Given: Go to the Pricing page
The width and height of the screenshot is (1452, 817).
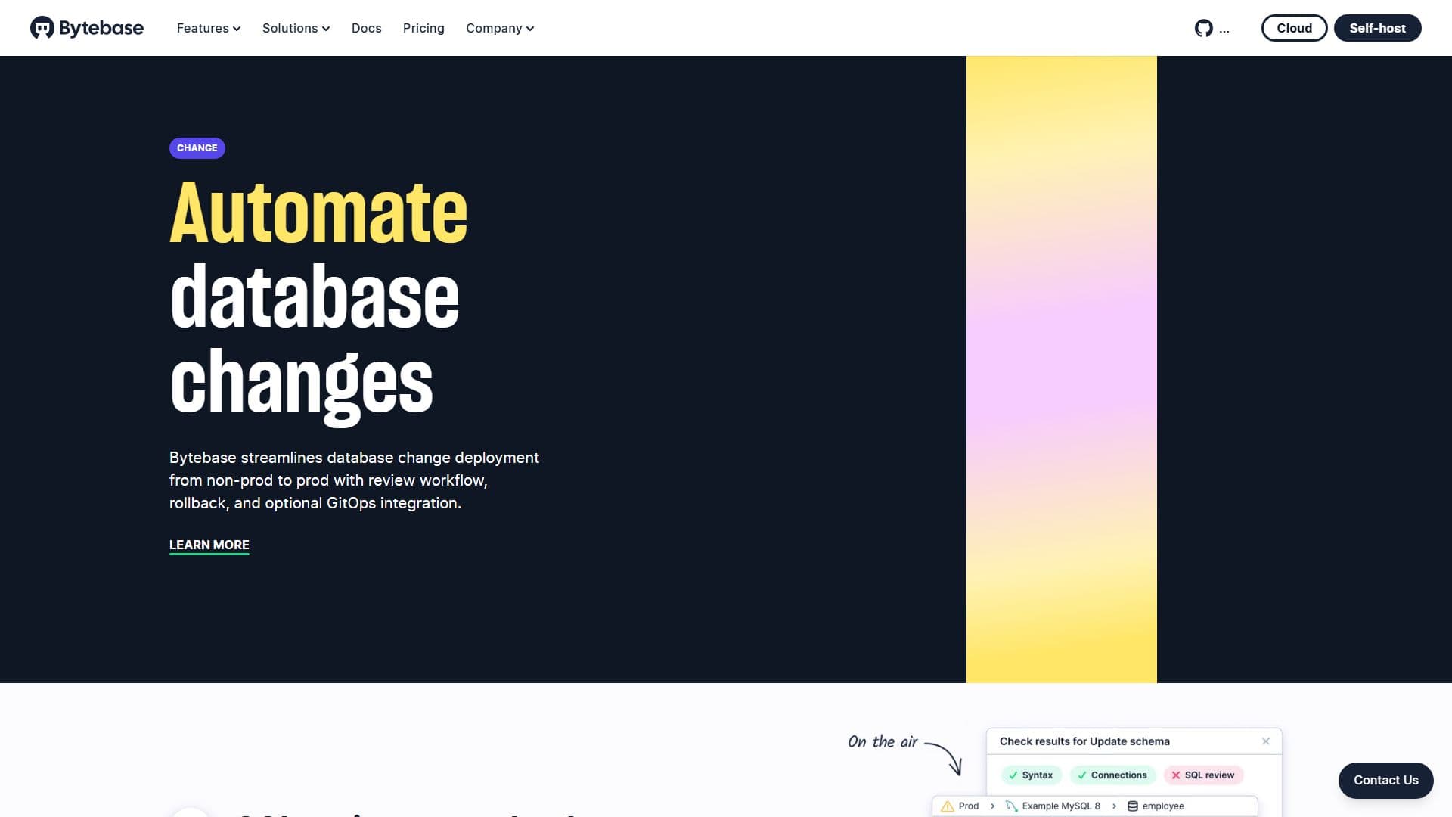Looking at the screenshot, I should click(423, 28).
